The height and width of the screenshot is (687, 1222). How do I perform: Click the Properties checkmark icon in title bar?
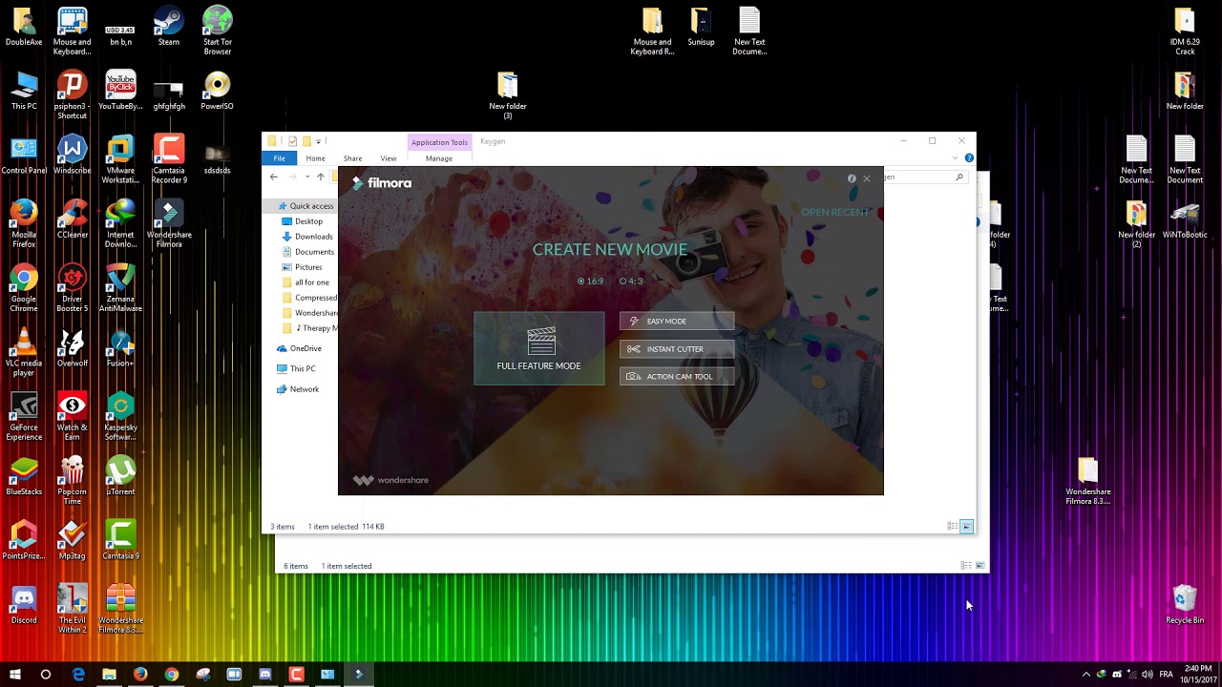(x=292, y=141)
